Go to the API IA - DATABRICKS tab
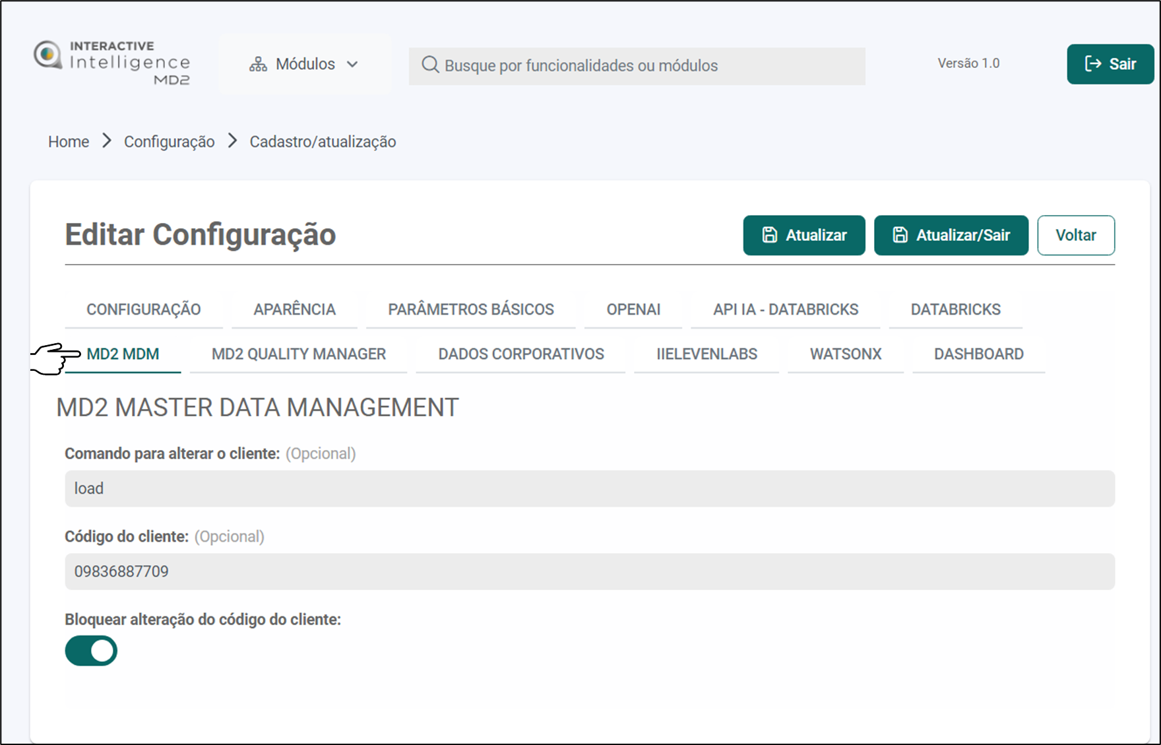The height and width of the screenshot is (745, 1161). (x=785, y=309)
